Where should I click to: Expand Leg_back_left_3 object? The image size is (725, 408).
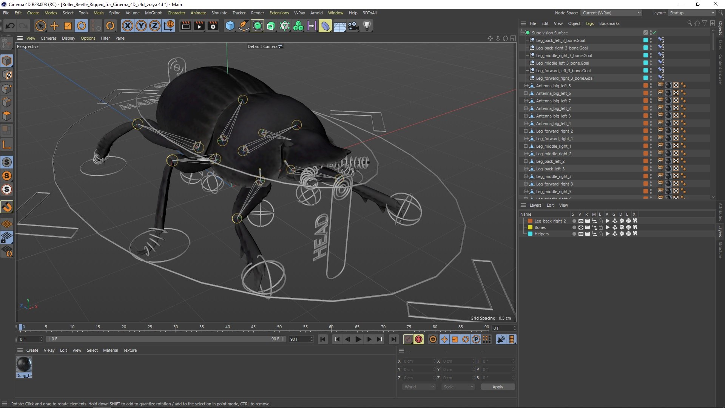pos(526,169)
